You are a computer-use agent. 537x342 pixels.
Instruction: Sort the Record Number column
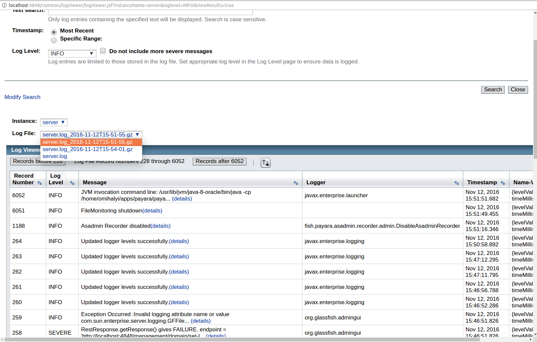(40, 183)
